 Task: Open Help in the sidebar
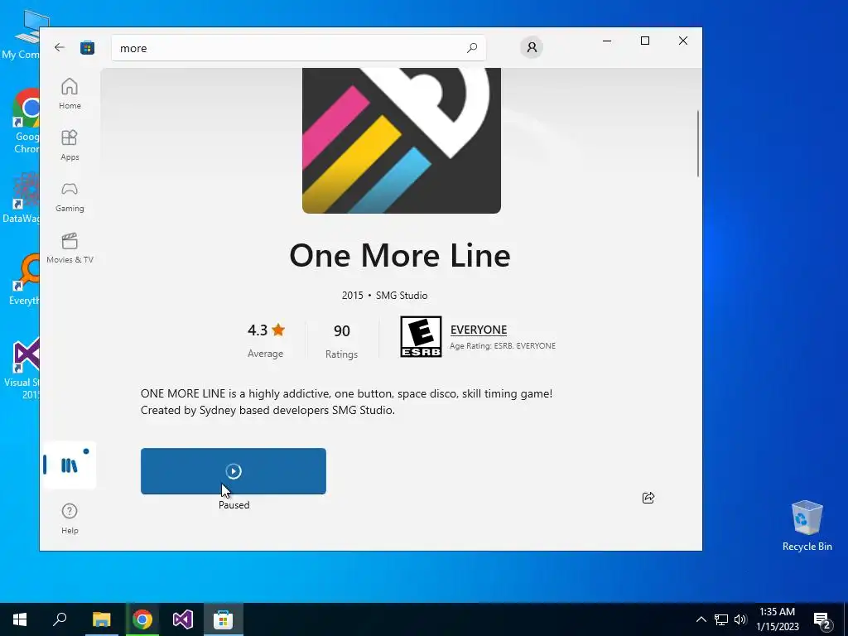point(70,518)
